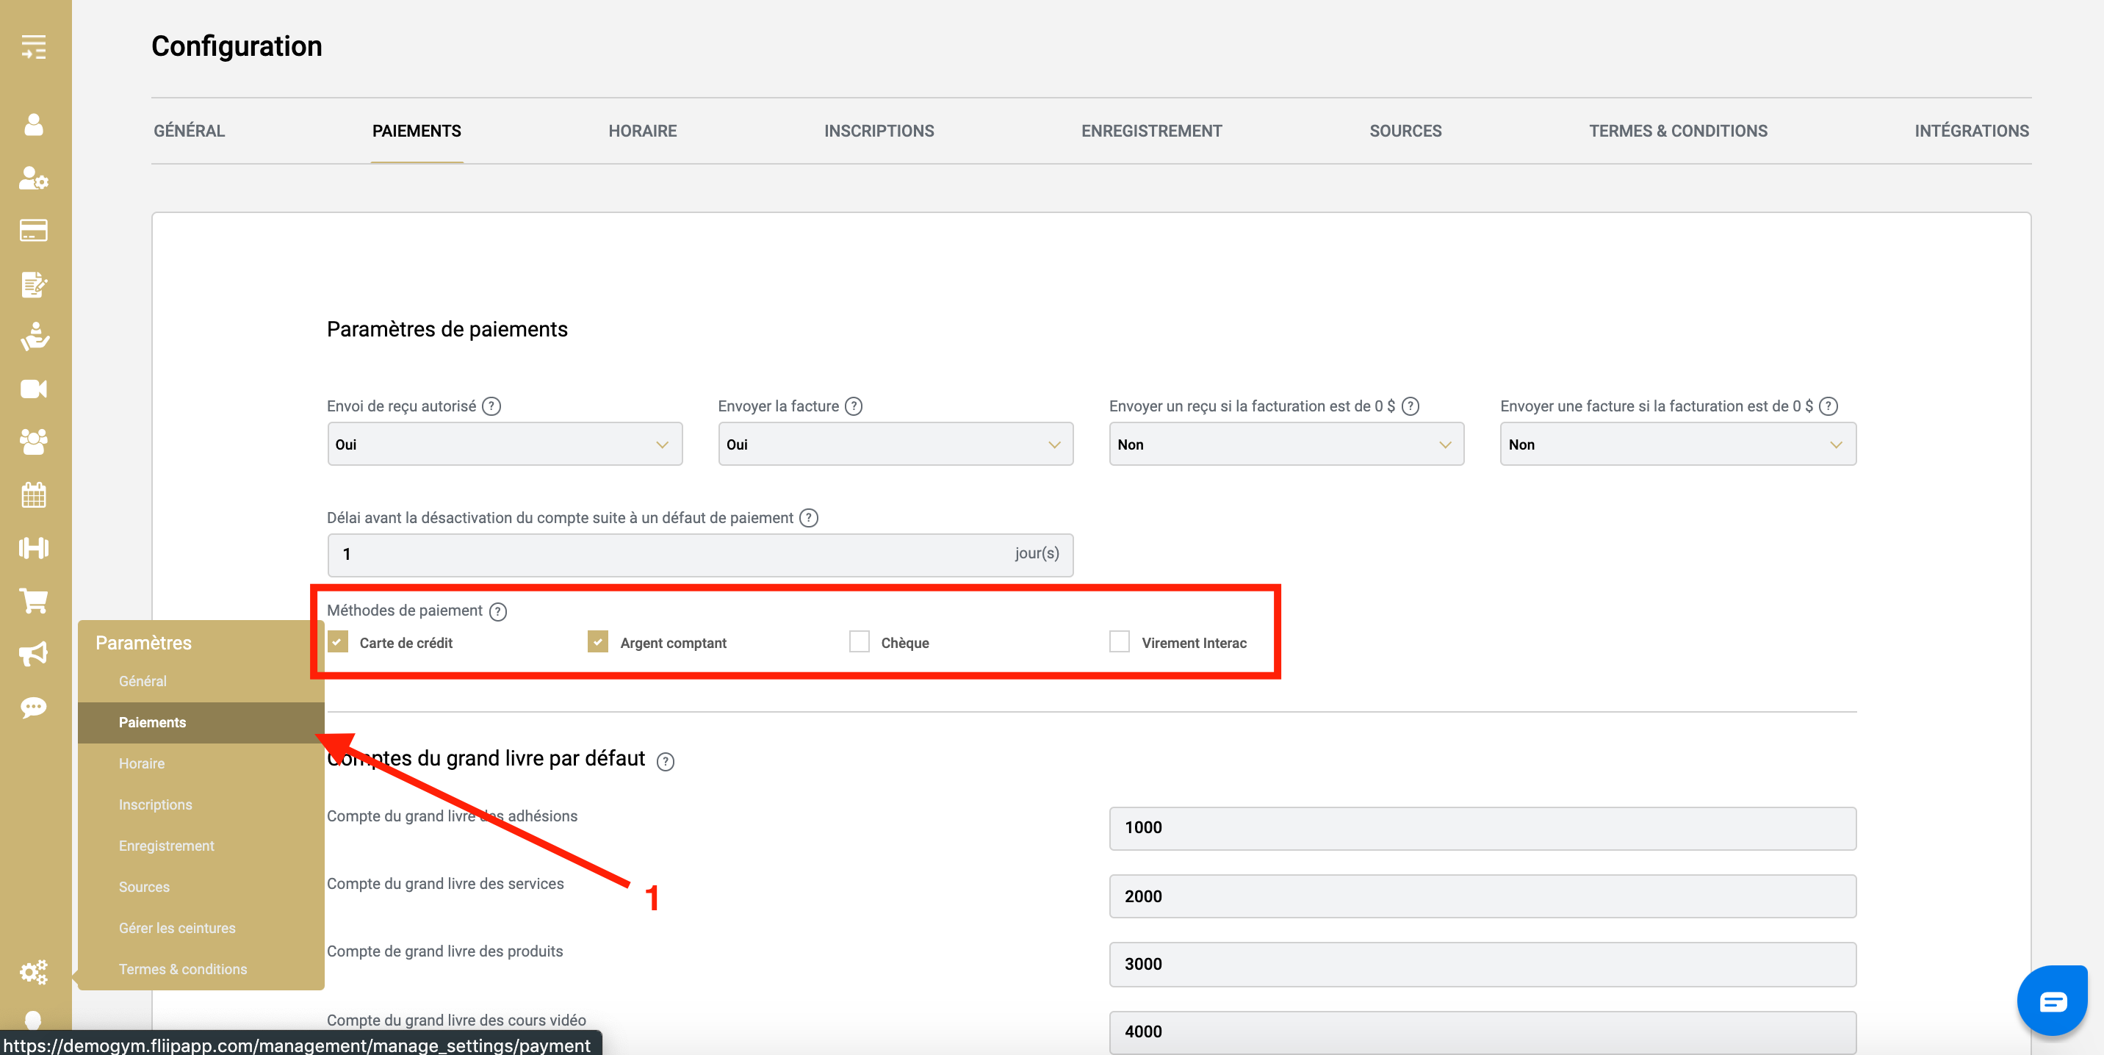The image size is (2104, 1055).
Task: Open the megaphone marketing icon
Action: point(34,653)
